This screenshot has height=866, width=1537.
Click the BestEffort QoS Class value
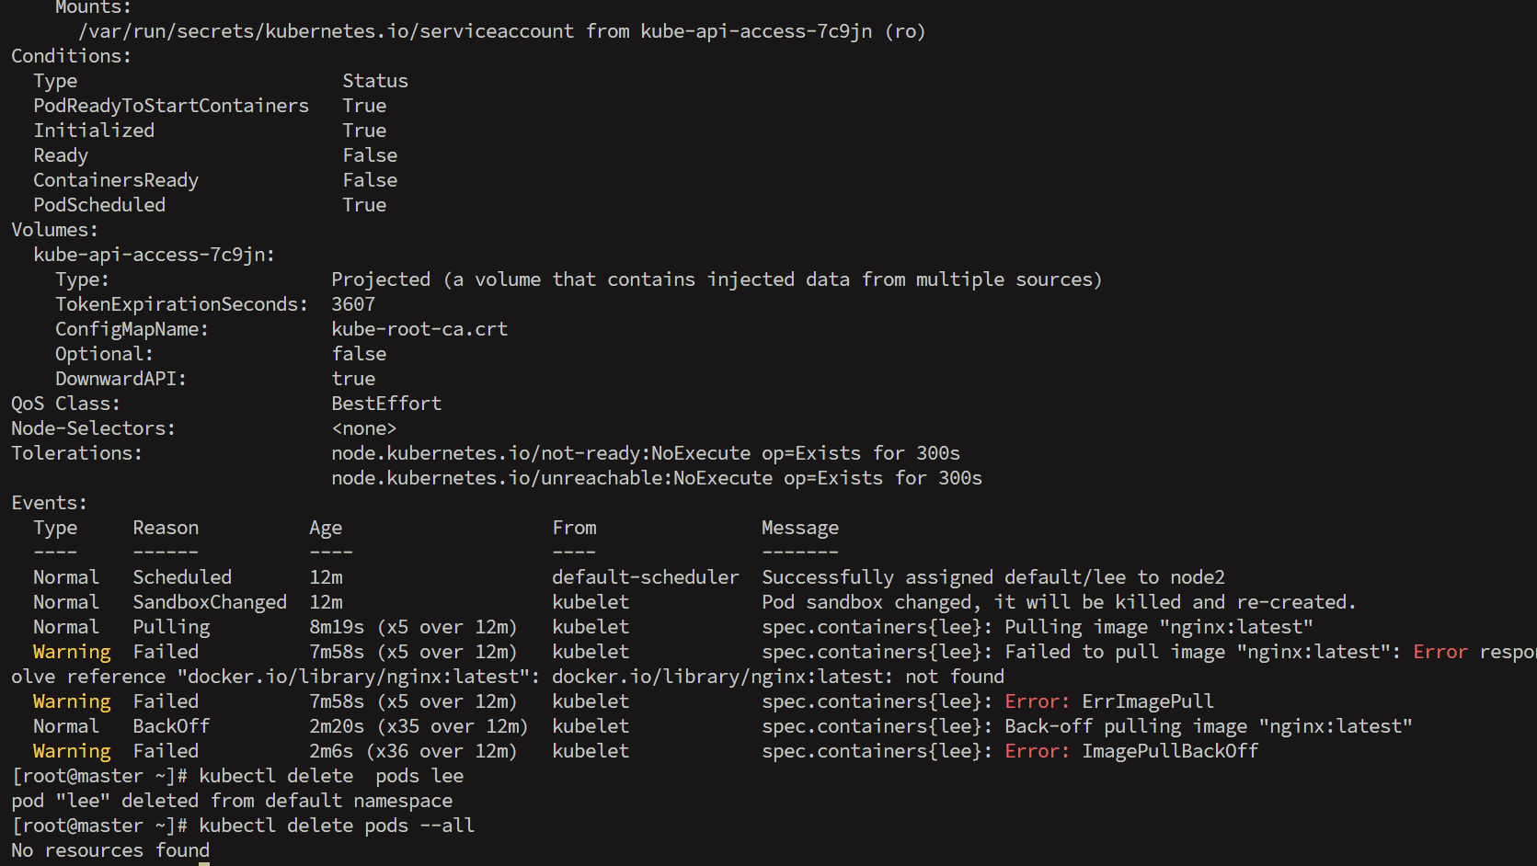386,404
